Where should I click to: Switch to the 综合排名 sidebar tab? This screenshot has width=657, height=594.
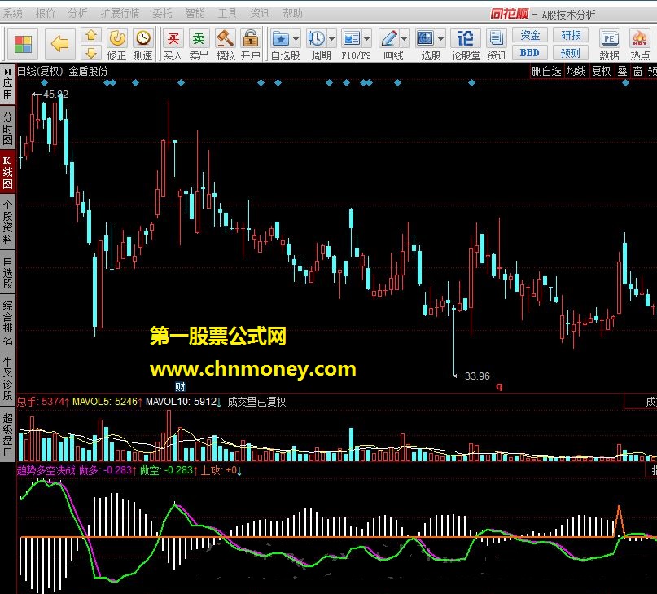tap(7, 322)
